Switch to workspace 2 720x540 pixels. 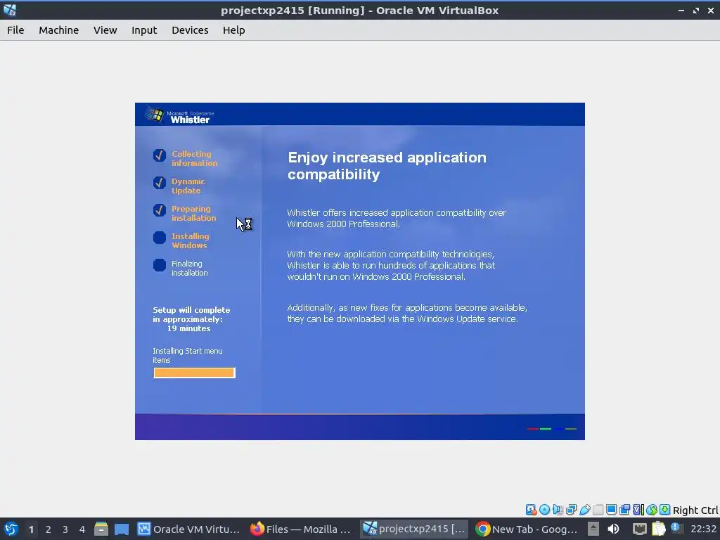49,529
